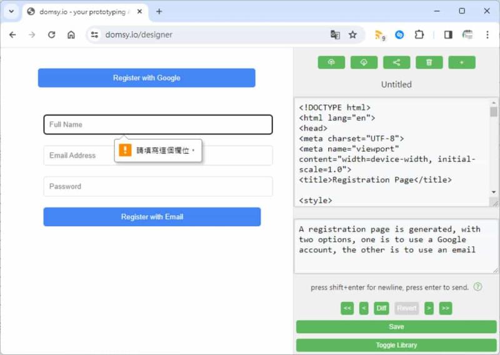Toggle the browser side panel icon
The height and width of the screenshot is (355, 500).
point(448,35)
